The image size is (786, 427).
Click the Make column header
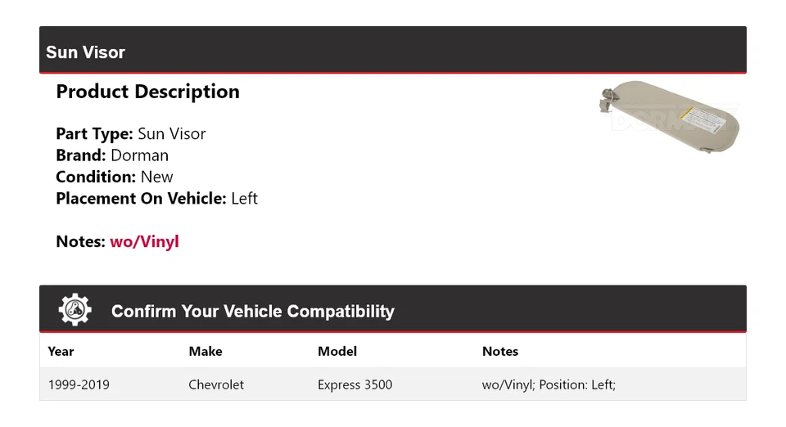click(206, 351)
